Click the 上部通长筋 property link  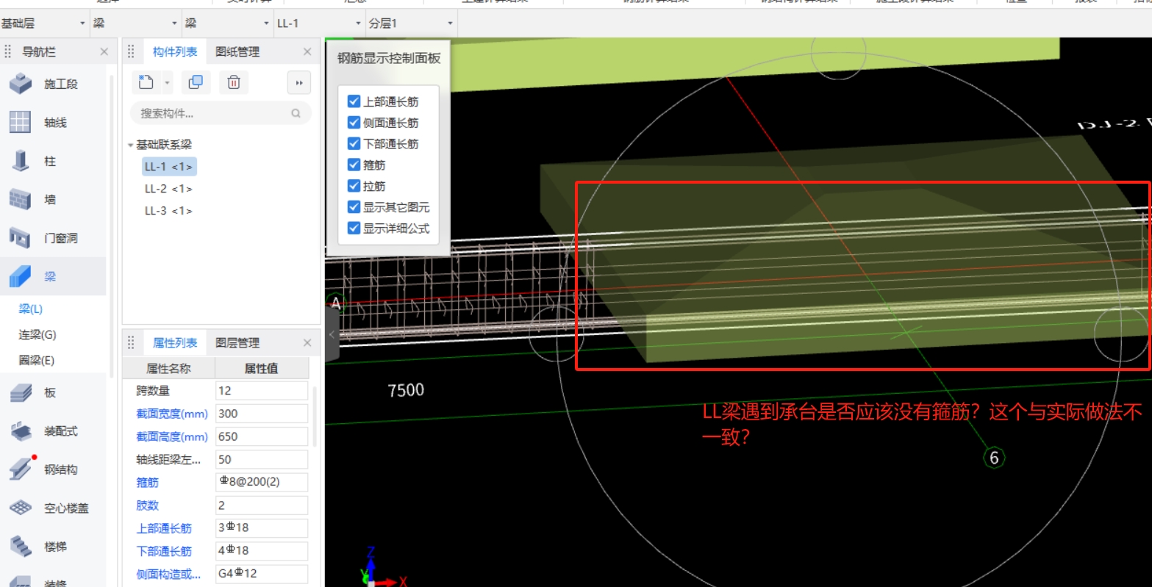pyautogui.click(x=164, y=527)
